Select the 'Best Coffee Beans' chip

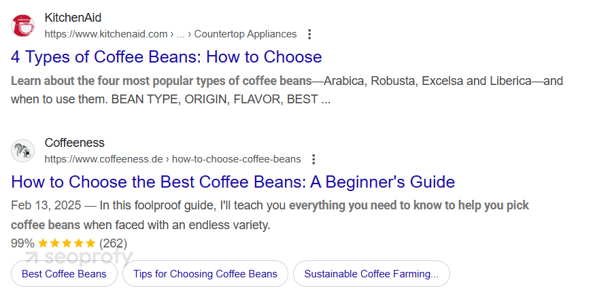click(x=64, y=274)
